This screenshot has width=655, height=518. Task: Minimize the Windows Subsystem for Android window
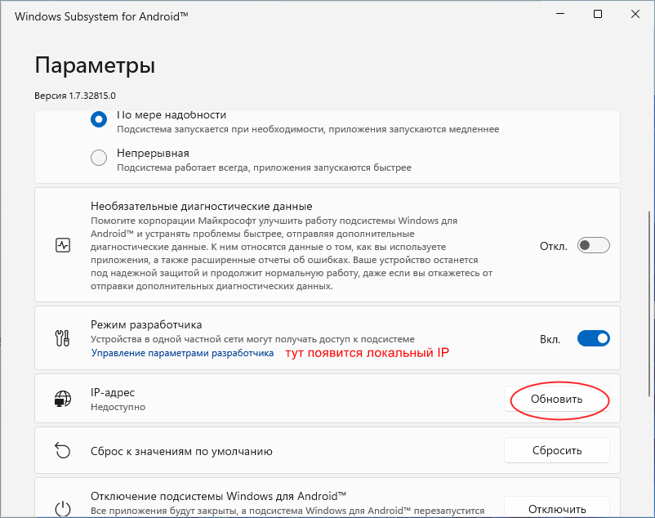point(559,14)
